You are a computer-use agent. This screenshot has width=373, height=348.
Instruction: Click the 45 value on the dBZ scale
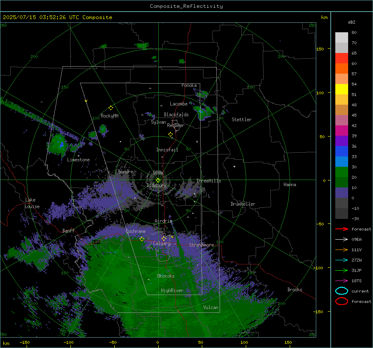click(x=354, y=115)
